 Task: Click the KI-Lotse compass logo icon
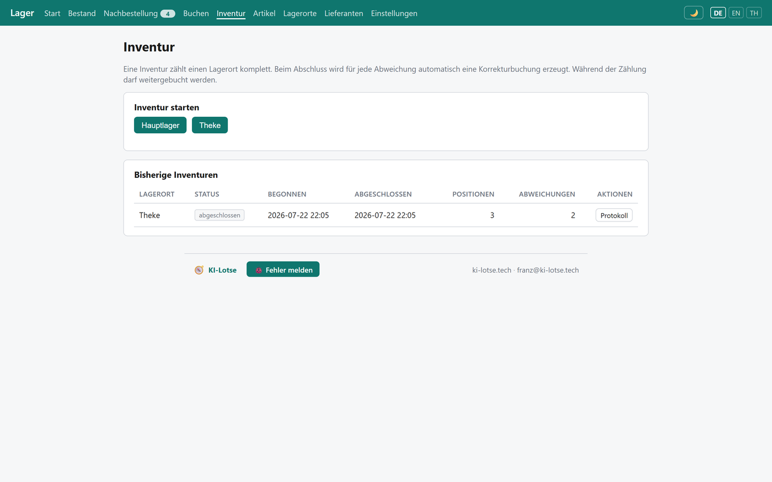pyautogui.click(x=199, y=270)
